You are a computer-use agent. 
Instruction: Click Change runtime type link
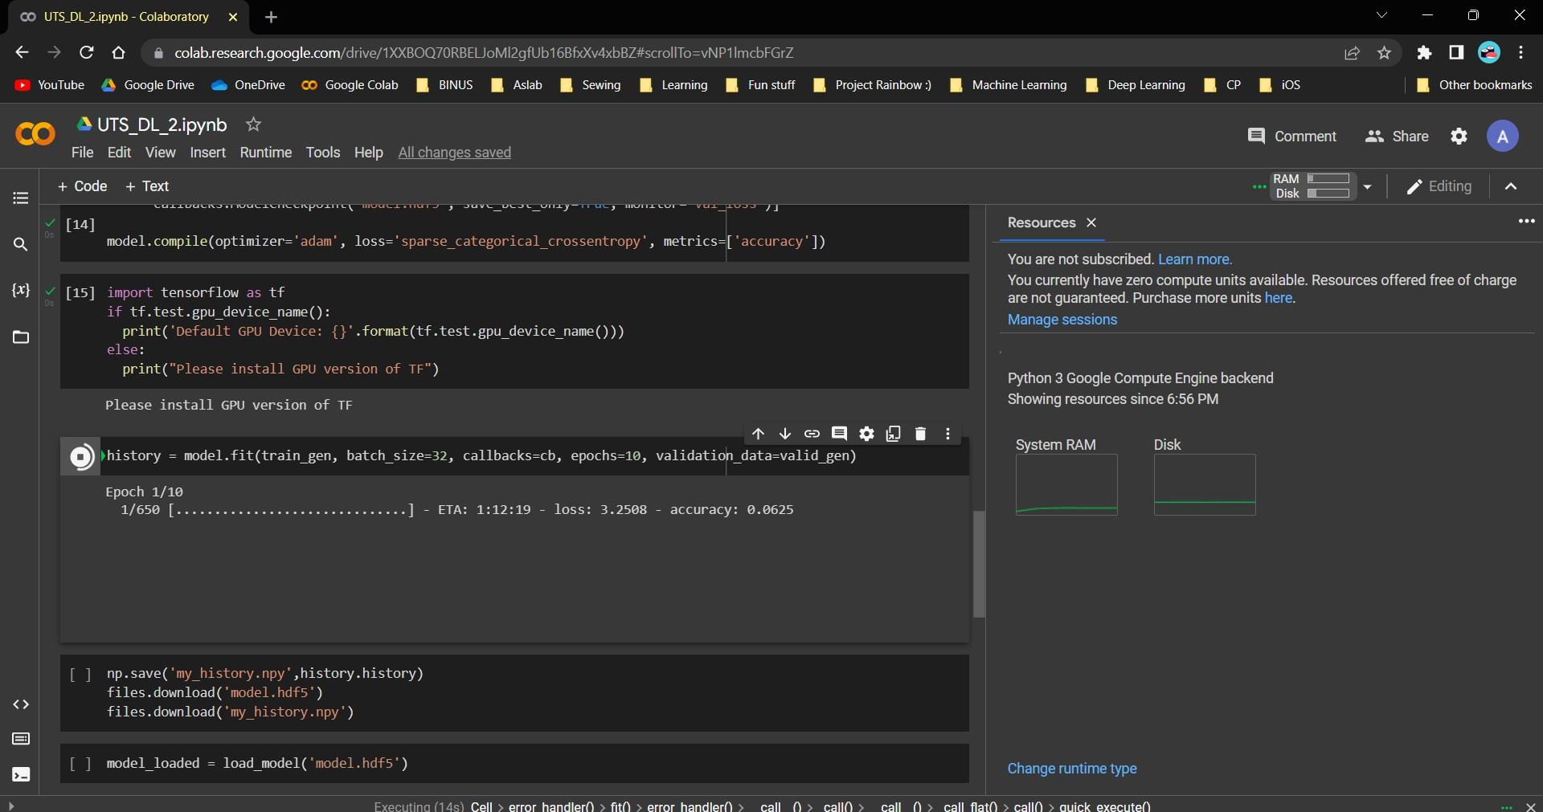tap(1072, 769)
